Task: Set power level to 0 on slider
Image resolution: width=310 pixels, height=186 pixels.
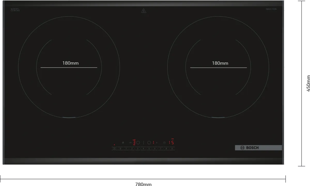Action: click(120, 149)
